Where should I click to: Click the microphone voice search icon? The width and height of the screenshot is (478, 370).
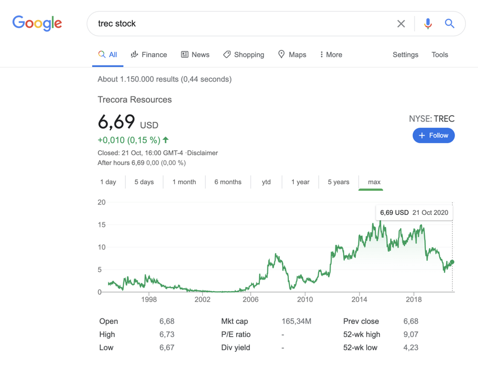428,24
